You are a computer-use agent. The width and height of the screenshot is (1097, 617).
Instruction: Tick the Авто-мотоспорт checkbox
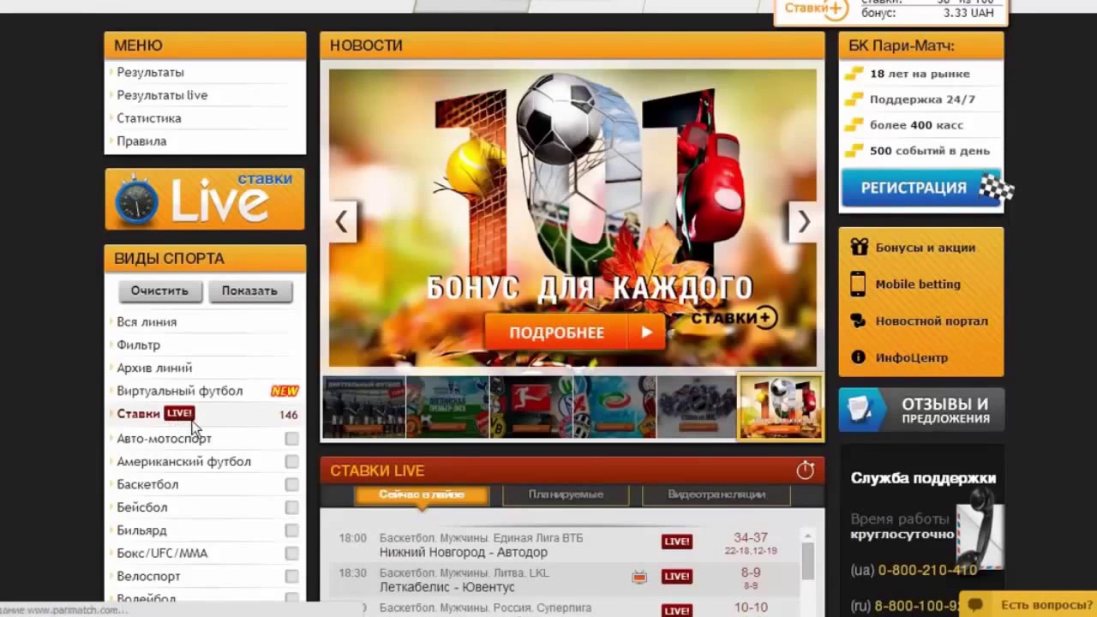tap(291, 439)
